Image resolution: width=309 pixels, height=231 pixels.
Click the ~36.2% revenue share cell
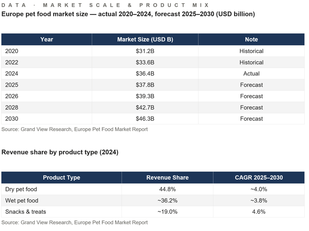click(x=167, y=200)
